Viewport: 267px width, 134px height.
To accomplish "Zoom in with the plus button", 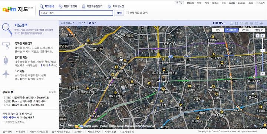I will point(263,36).
